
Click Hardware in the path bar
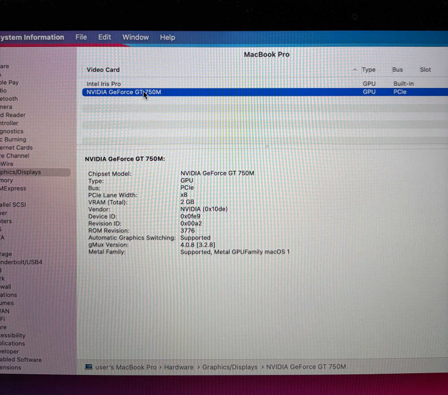(x=178, y=367)
